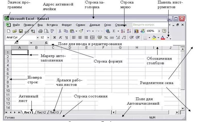Click the Paste clipboard icon
197x122 pixels.
pos(72,31)
